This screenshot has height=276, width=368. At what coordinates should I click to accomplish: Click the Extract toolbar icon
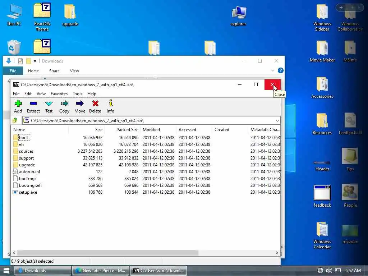point(33,106)
